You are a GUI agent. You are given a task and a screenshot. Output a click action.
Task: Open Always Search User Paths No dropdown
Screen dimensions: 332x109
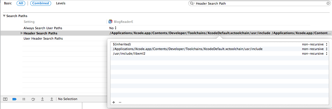pos(113,28)
